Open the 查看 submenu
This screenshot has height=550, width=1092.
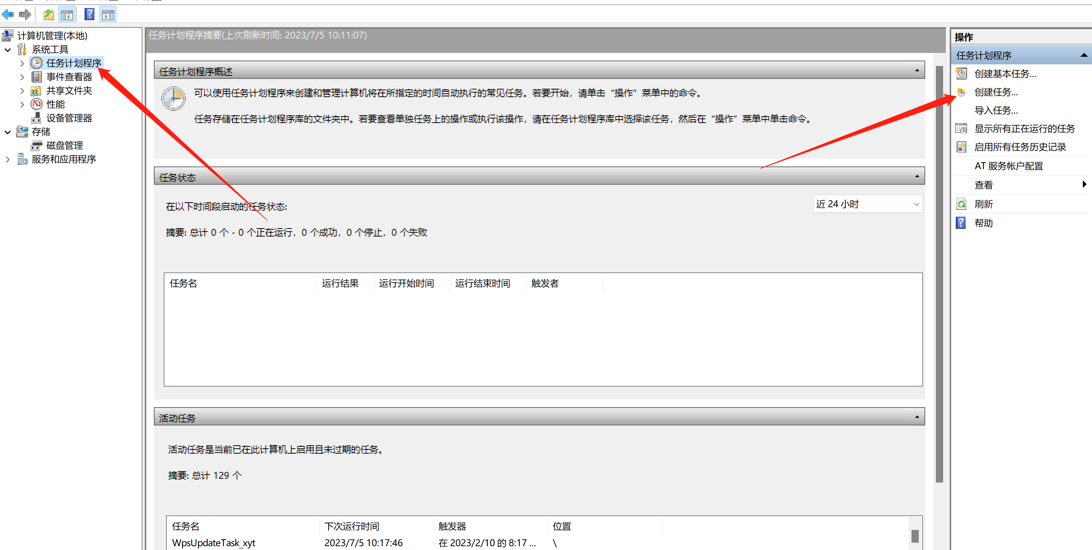click(x=1084, y=184)
